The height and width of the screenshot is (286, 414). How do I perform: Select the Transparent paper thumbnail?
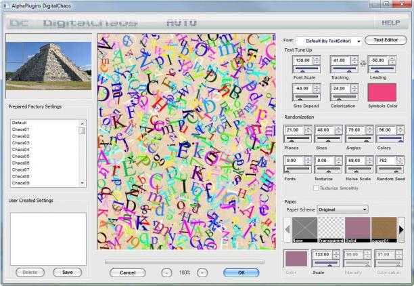click(331, 230)
